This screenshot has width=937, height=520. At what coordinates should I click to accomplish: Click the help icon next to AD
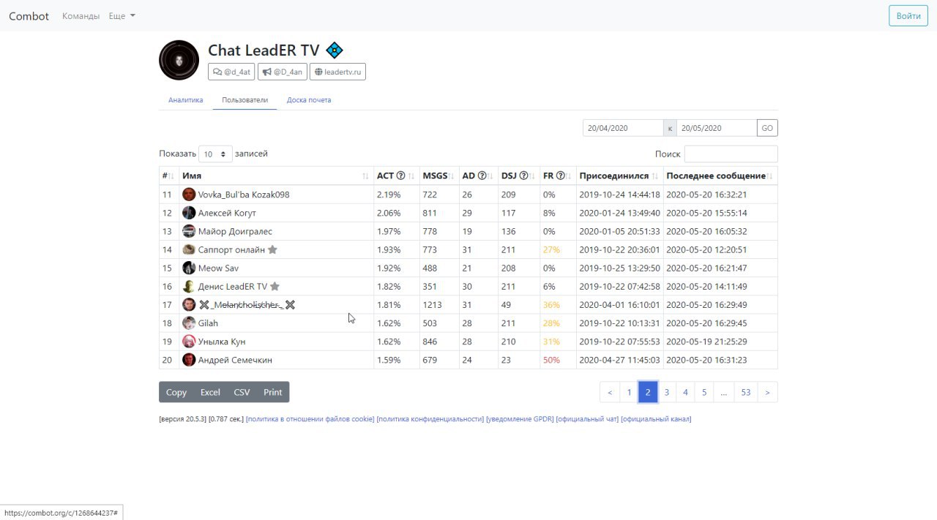pos(482,176)
